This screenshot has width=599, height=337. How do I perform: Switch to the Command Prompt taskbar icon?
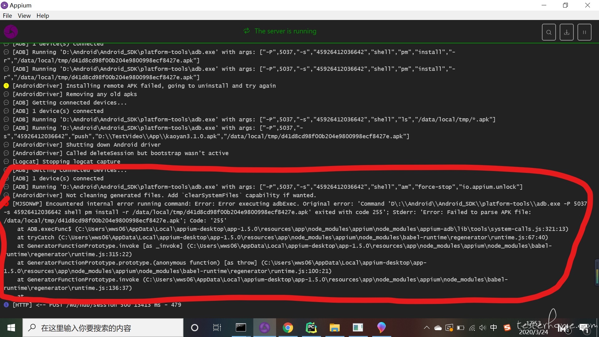click(241, 328)
